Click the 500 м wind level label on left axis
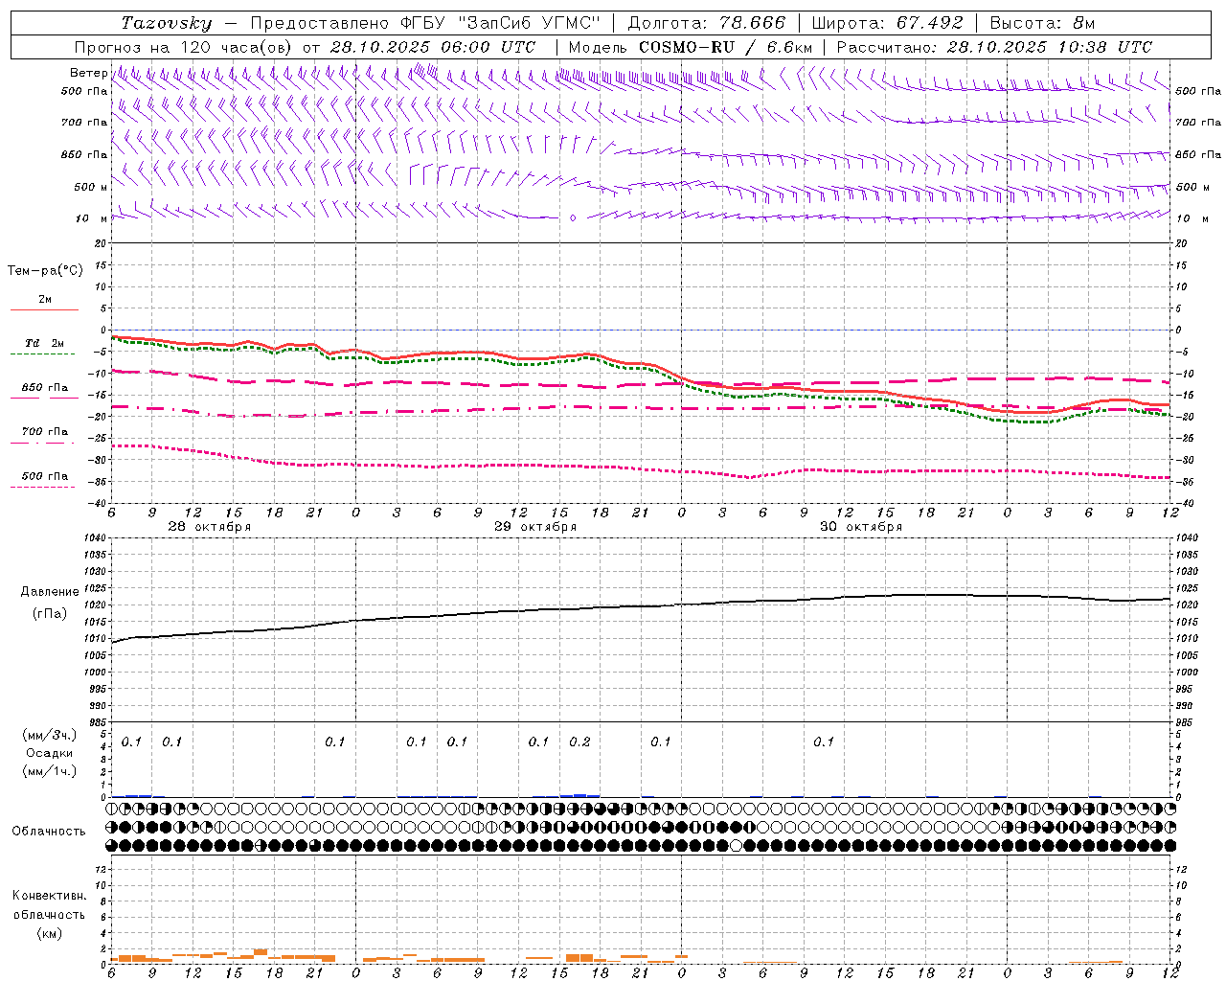The height and width of the screenshot is (981, 1226). pyautogui.click(x=91, y=188)
